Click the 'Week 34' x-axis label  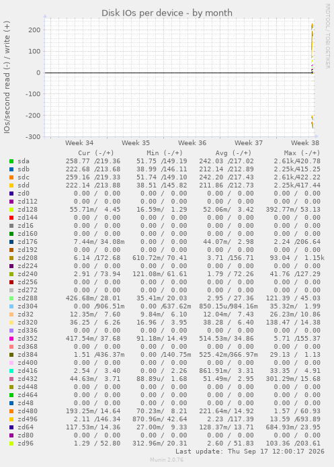(x=79, y=142)
